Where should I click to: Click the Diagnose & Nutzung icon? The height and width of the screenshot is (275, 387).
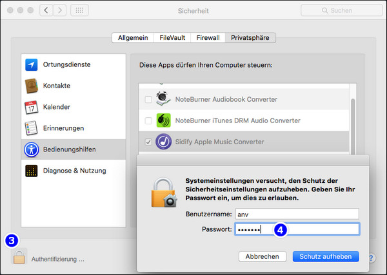click(32, 171)
